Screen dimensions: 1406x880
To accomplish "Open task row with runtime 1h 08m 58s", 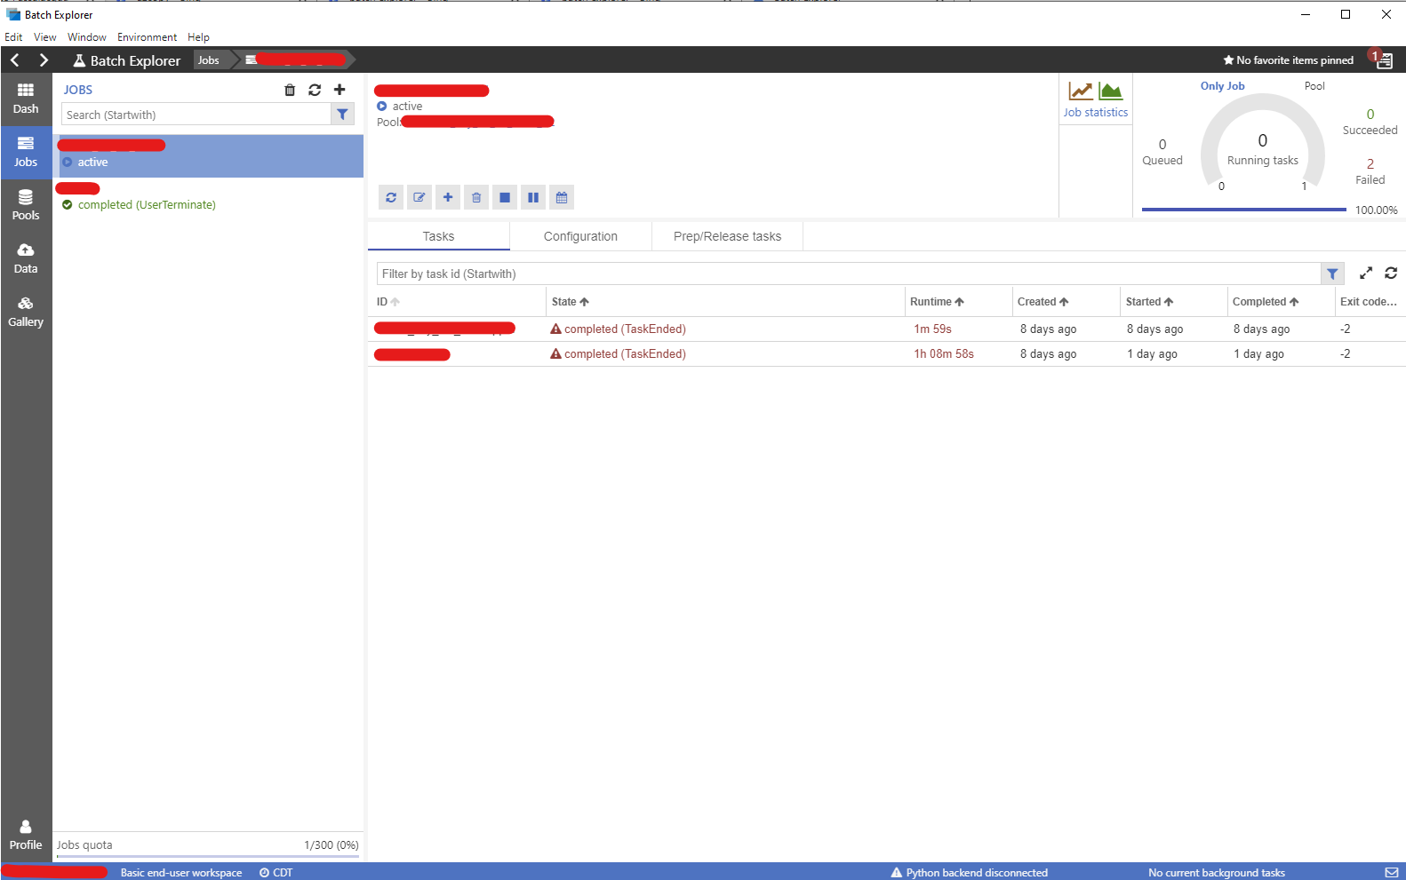I will pyautogui.click(x=886, y=354).
